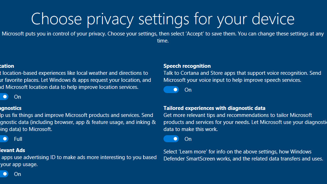327x184 pixels.
Task: Click the Relevant Ads section heading
Action: click(x=13, y=150)
